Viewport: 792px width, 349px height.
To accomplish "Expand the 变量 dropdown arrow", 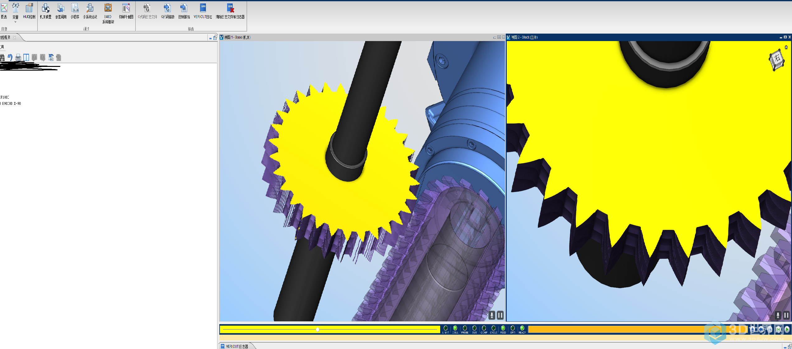I will [x=16, y=22].
